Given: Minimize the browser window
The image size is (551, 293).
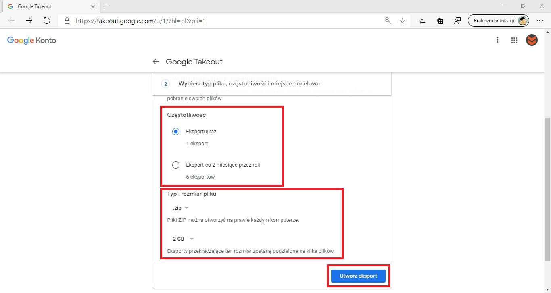Looking at the screenshot, I should [505, 6].
